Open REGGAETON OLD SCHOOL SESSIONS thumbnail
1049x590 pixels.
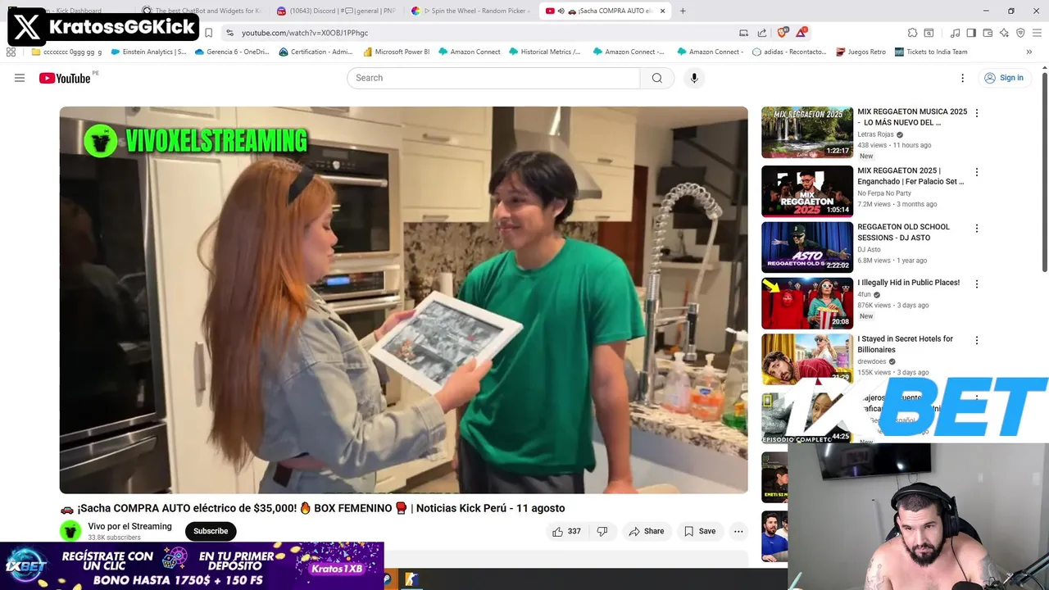[807, 247]
